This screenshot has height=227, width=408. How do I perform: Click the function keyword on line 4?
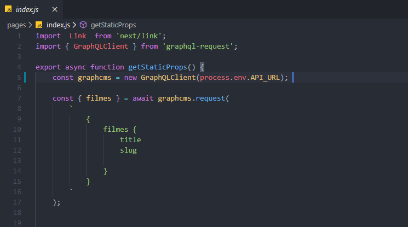click(x=107, y=67)
